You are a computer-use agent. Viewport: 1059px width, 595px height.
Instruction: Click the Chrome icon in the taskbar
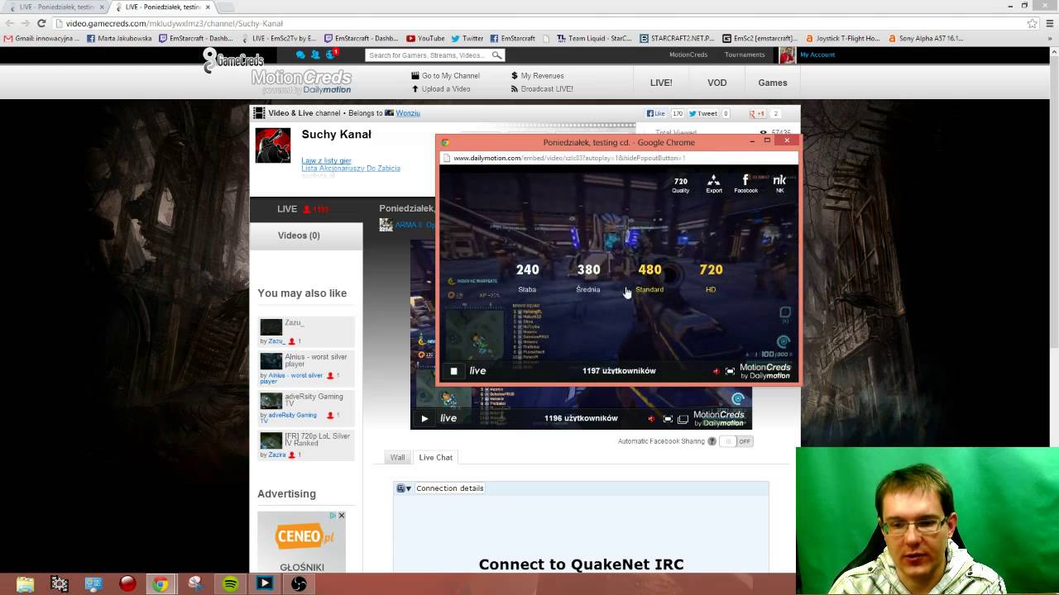[161, 583]
